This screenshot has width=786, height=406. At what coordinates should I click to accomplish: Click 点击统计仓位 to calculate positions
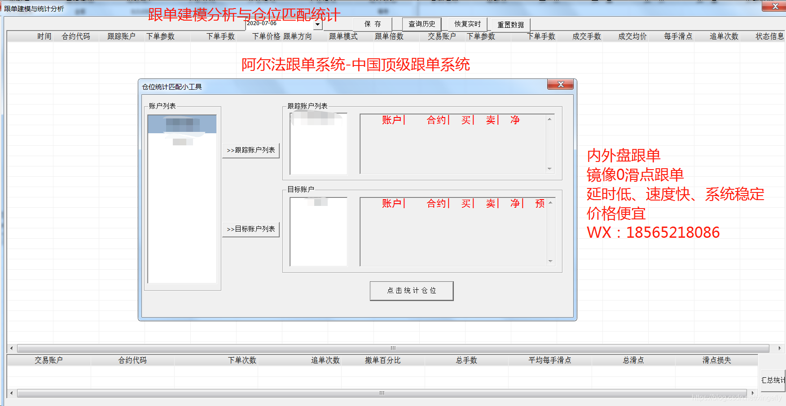tap(412, 291)
